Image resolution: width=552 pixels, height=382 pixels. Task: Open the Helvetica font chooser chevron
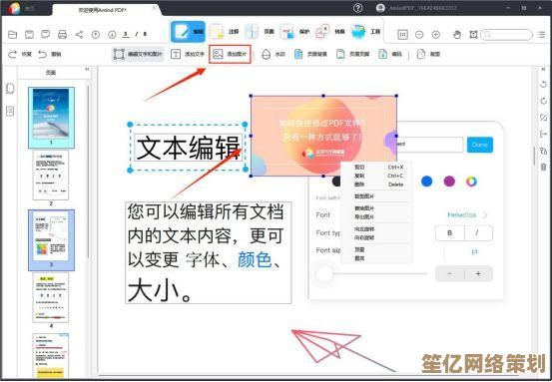click(x=485, y=214)
